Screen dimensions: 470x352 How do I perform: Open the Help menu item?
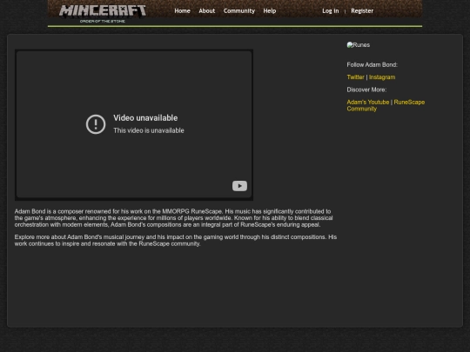point(270,10)
